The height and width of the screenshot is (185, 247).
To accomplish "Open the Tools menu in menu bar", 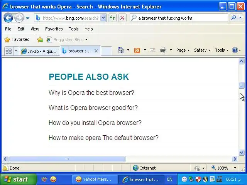I will [74, 29].
